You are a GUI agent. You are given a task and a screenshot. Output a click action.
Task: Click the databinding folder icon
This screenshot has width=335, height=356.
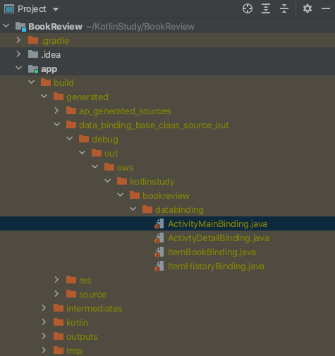tap(147, 209)
